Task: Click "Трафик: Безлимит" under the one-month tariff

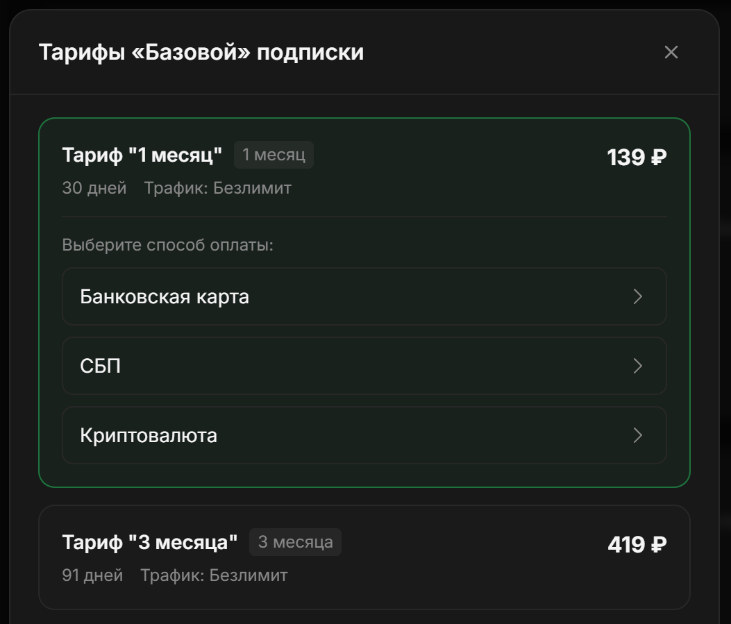Action: pos(218,188)
